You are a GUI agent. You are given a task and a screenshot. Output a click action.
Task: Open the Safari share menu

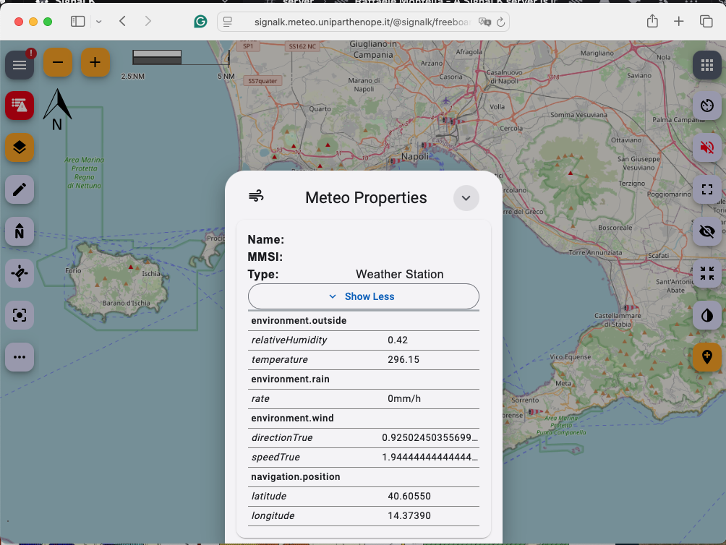coord(652,21)
